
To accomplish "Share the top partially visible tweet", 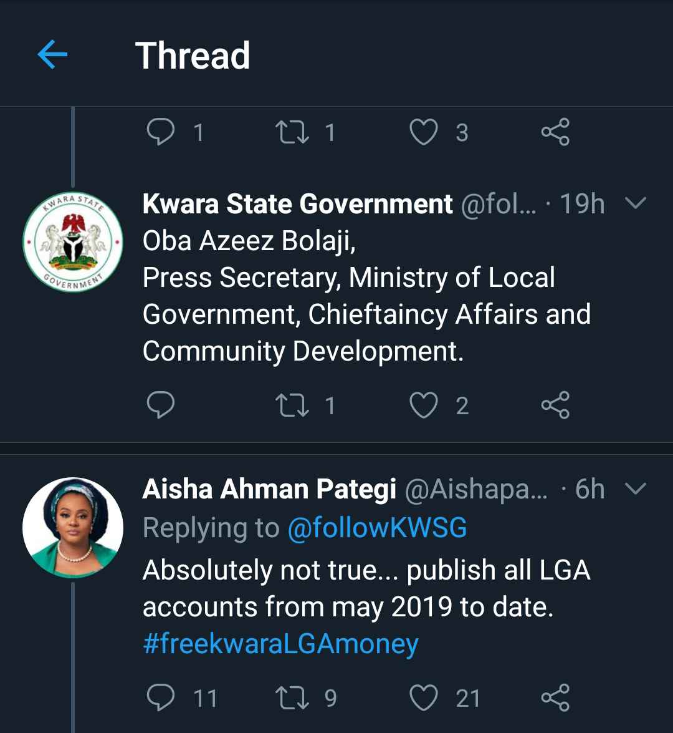I will coord(555,132).
